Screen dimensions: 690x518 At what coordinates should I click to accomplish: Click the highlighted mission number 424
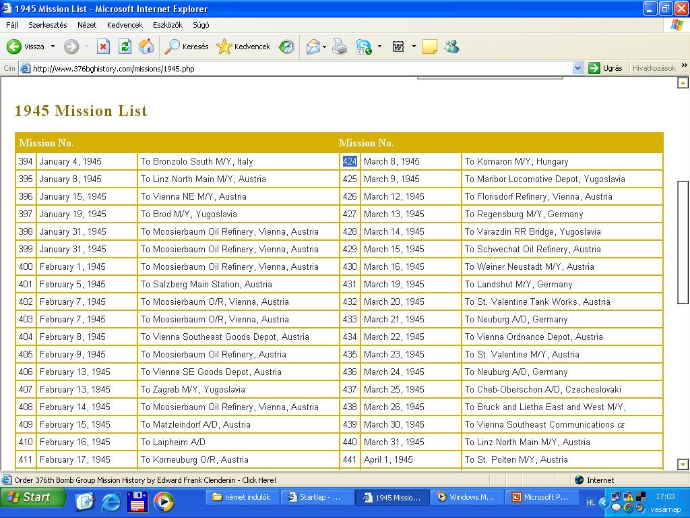(350, 161)
